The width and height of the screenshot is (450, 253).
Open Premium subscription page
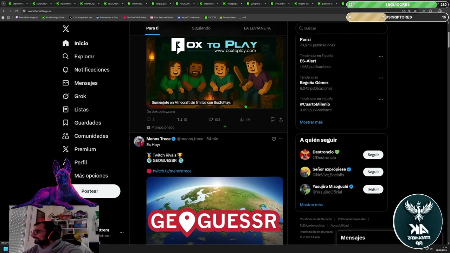click(x=79, y=149)
